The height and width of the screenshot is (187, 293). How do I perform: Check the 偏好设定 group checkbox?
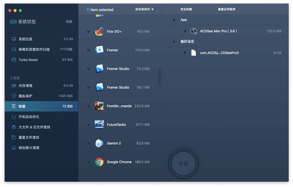click(173, 41)
